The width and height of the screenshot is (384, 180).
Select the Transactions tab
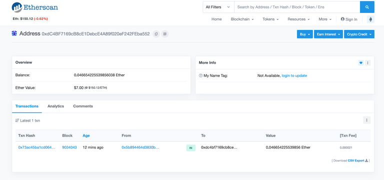pyautogui.click(x=27, y=106)
